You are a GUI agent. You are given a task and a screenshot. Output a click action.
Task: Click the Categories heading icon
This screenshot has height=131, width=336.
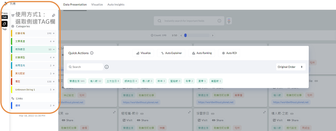(x=13, y=26)
